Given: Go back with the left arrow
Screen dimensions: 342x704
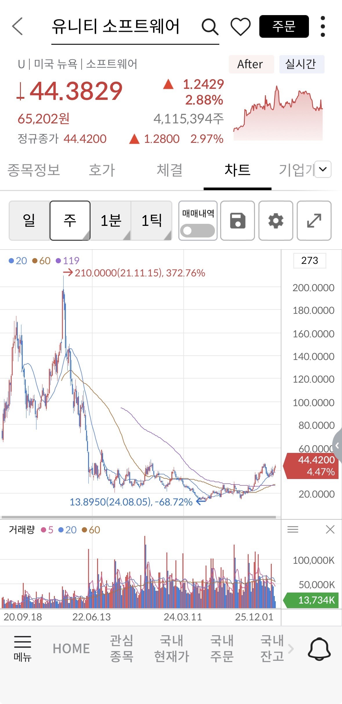Looking at the screenshot, I should tap(17, 26).
